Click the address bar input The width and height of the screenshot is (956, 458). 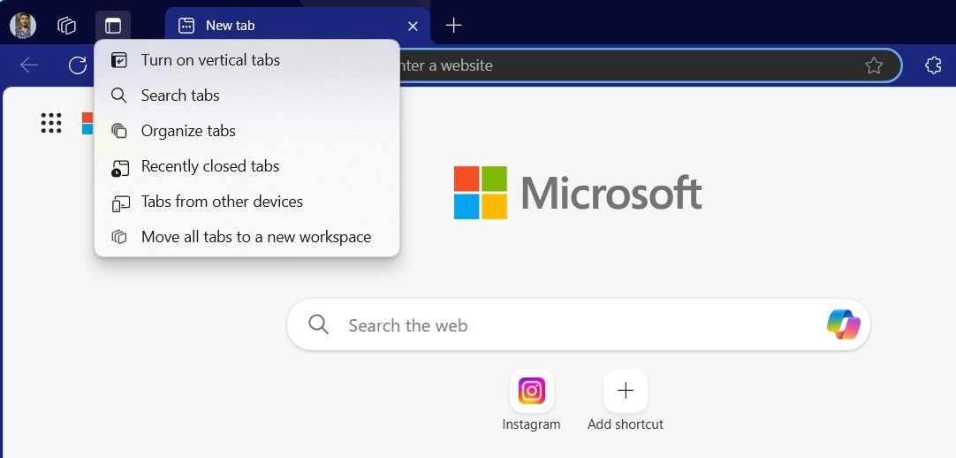coord(628,65)
